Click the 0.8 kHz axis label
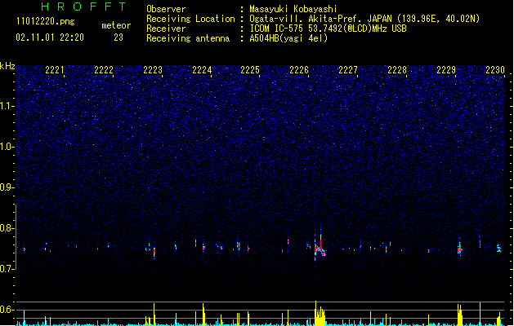The image size is (514, 326). click(x=7, y=228)
